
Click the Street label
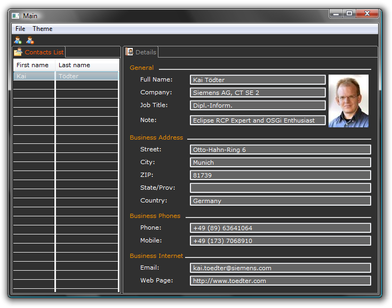pyautogui.click(x=151, y=149)
